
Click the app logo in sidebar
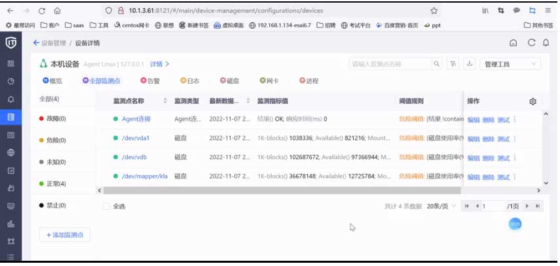pos(10,42)
